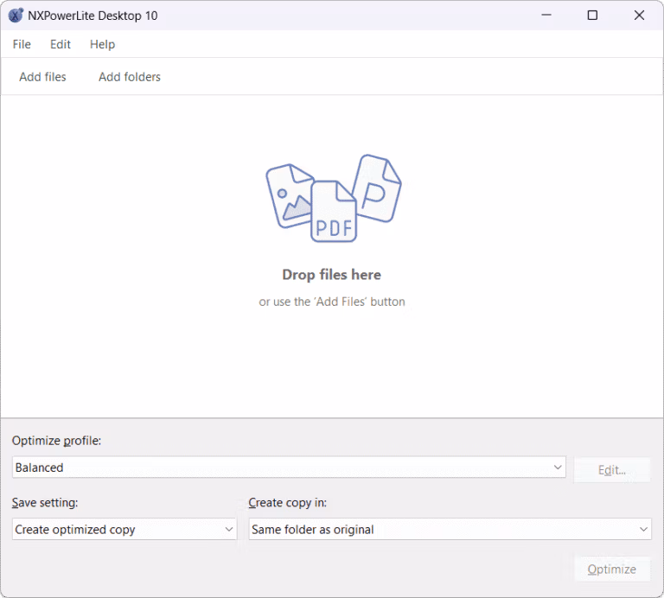Minimize the NXPowerLite window
Image resolution: width=664 pixels, height=598 pixels.
point(546,16)
